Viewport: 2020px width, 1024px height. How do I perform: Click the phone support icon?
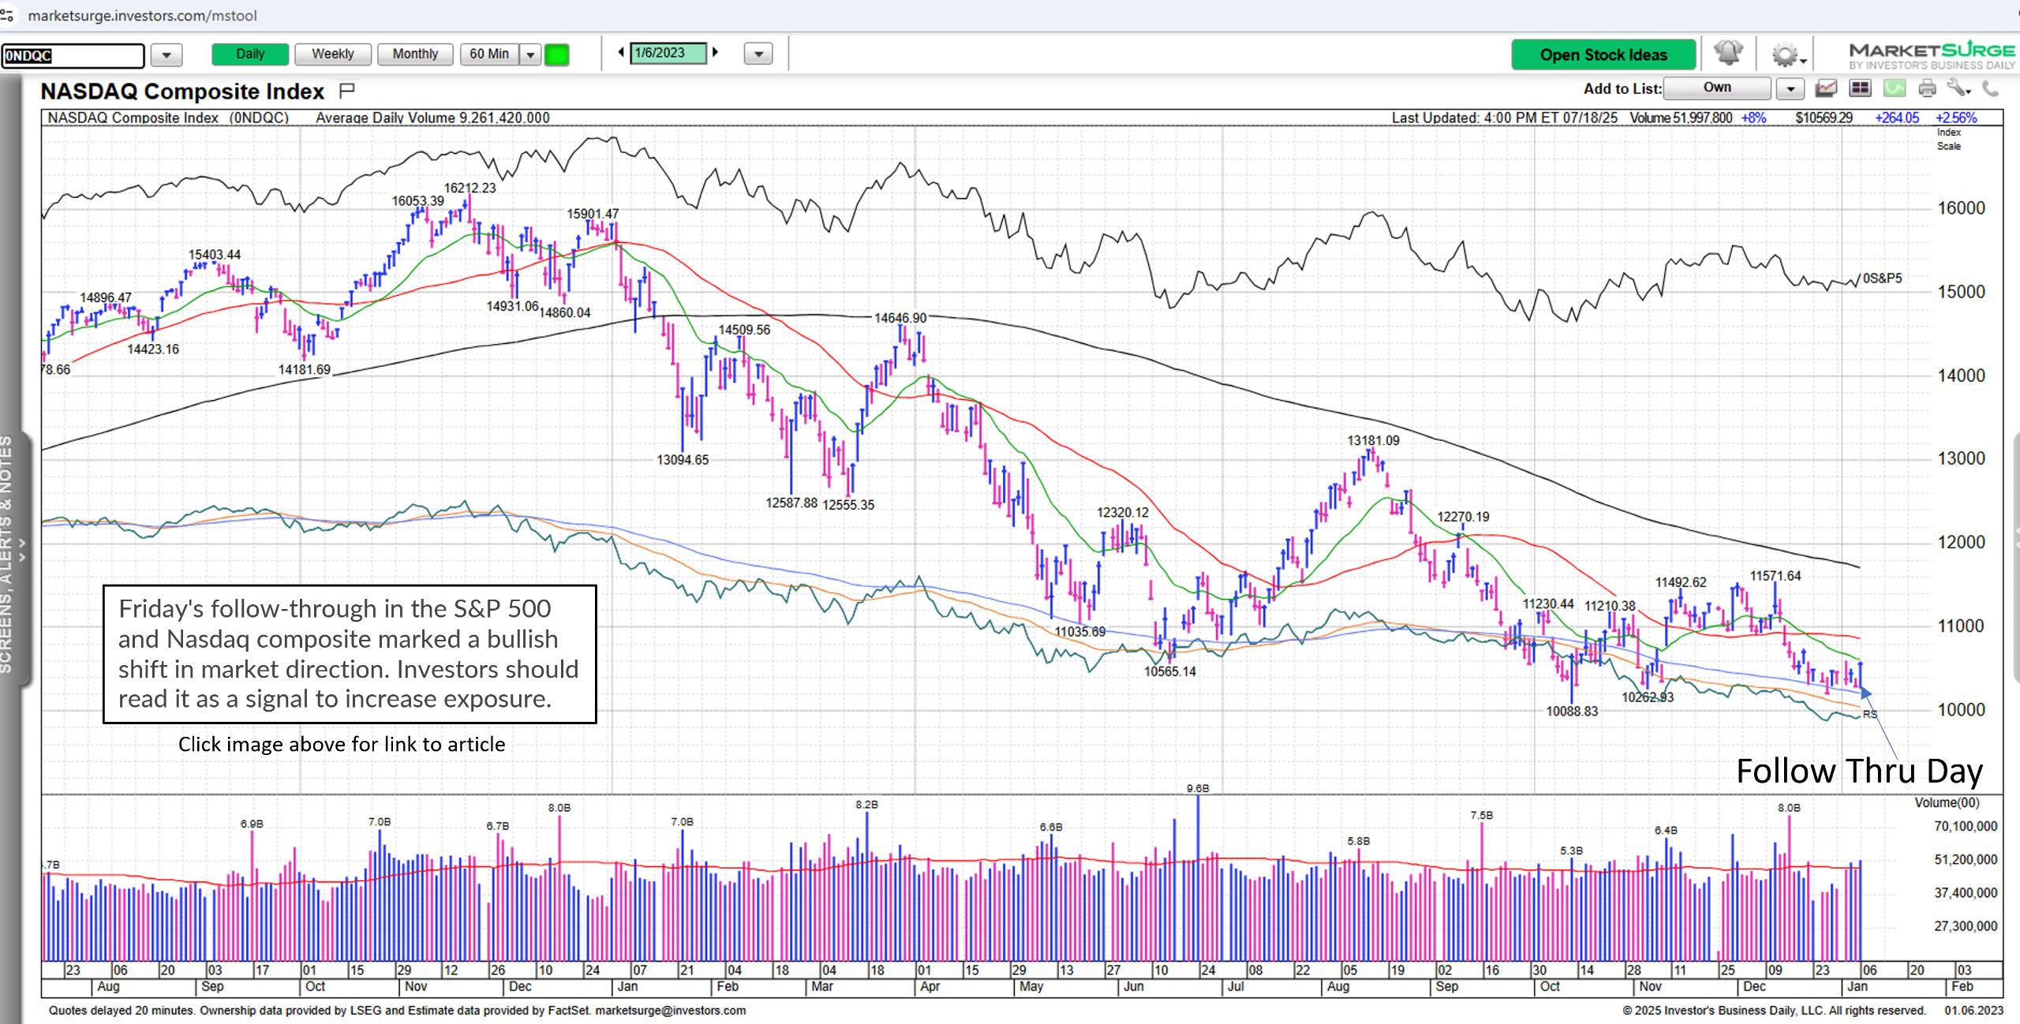pos(1990,88)
